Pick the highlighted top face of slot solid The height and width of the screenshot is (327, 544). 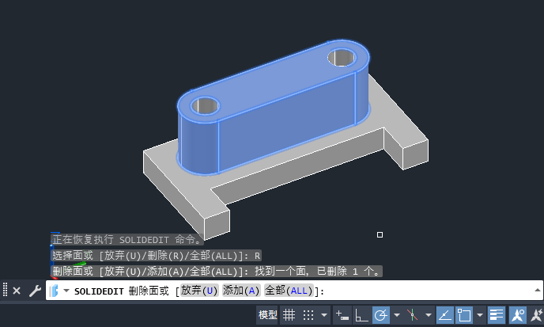(x=274, y=82)
